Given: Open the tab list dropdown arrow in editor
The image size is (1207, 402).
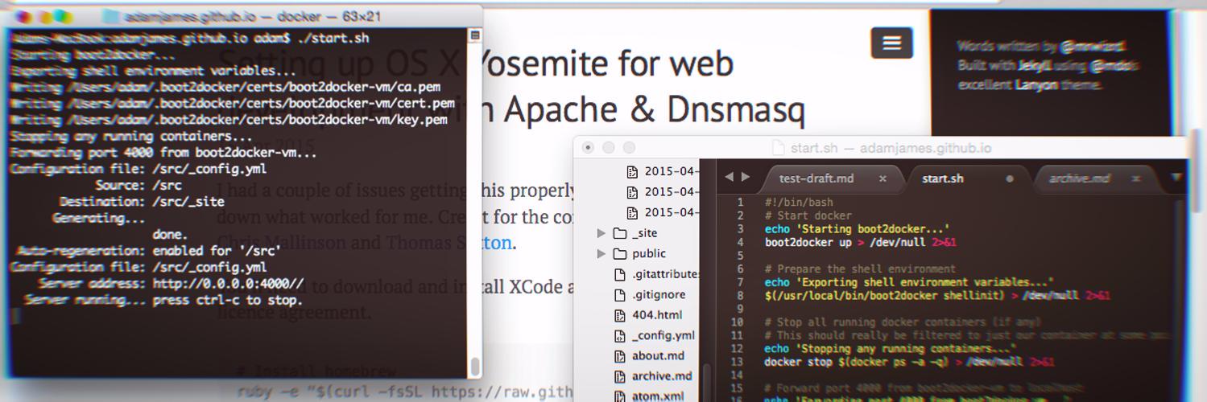Looking at the screenshot, I should 1176,178.
